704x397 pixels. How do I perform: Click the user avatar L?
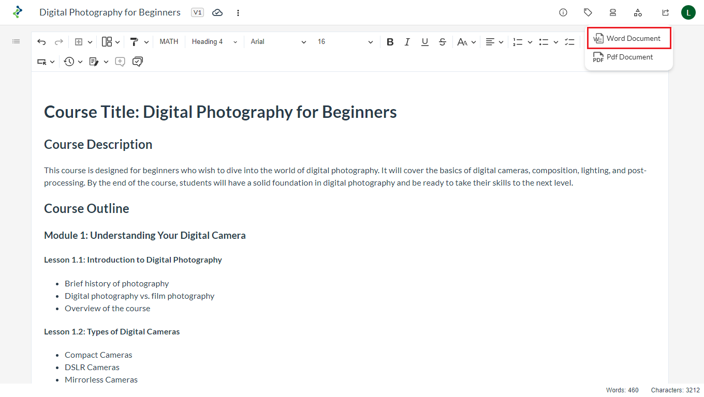[688, 12]
